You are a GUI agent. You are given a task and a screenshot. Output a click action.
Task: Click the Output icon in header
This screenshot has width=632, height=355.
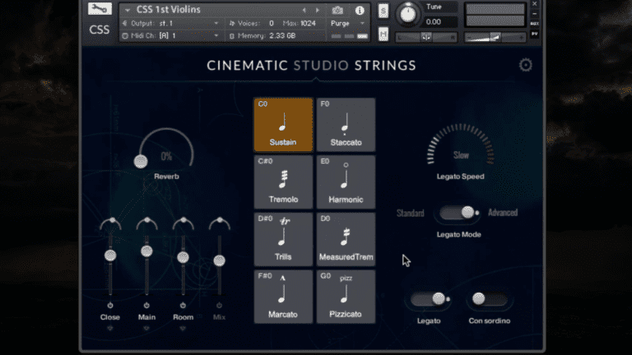[x=124, y=23]
